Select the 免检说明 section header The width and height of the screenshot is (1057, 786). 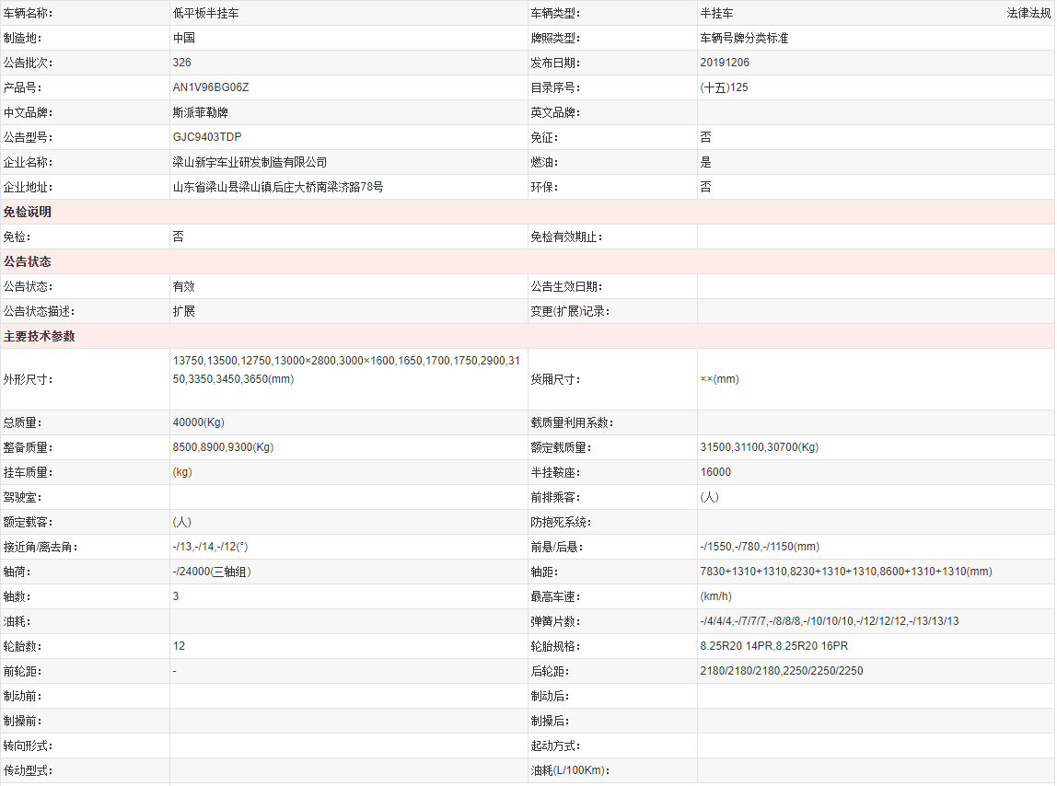pyautogui.click(x=28, y=212)
